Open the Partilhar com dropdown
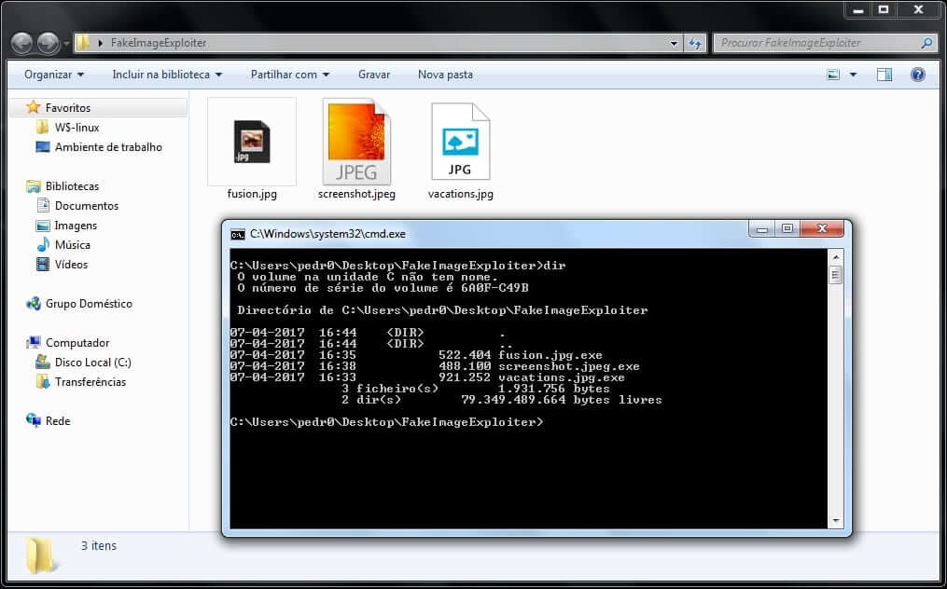The image size is (947, 589). tap(290, 75)
